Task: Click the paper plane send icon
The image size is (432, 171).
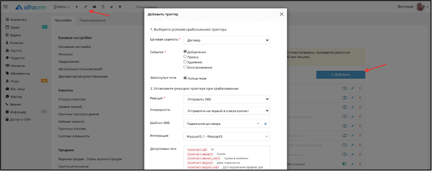Action: (x=111, y=7)
